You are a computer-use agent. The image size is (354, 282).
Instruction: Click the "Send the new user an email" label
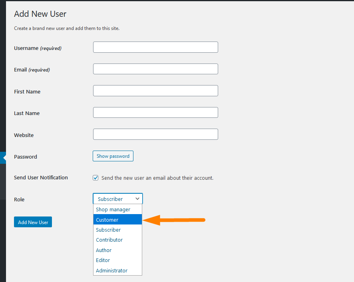click(157, 178)
